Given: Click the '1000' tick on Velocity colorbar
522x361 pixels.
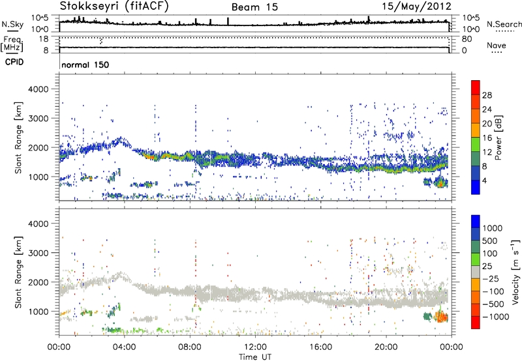Looking at the screenshot, I should [x=493, y=228].
